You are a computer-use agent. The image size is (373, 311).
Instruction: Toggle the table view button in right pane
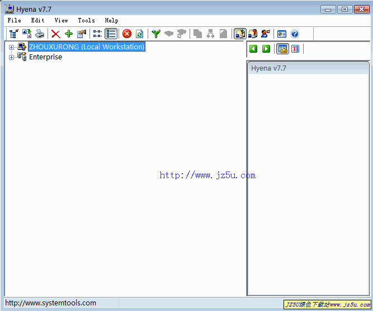tap(282, 49)
